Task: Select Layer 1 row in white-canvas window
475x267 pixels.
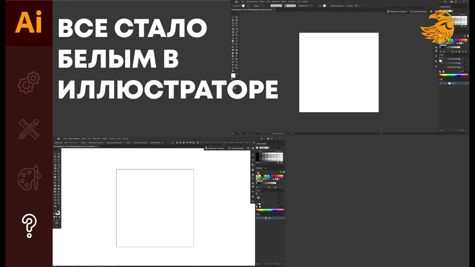Action: (270, 218)
